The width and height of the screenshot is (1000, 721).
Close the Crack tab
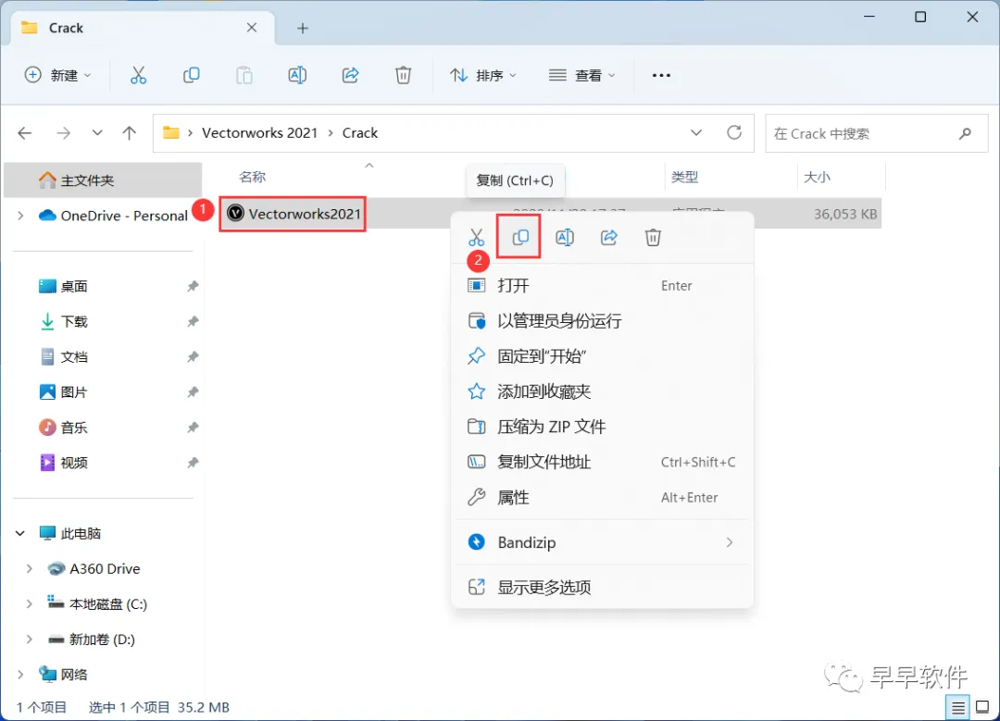[x=252, y=28]
